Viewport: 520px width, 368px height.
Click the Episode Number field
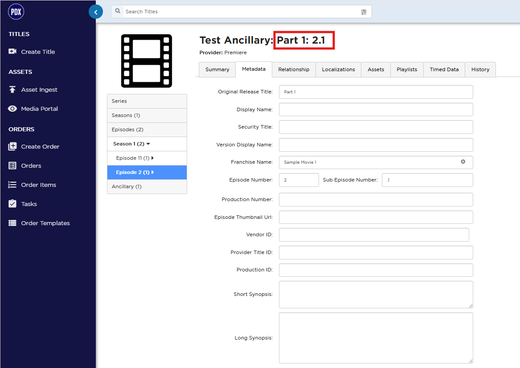[x=299, y=180]
